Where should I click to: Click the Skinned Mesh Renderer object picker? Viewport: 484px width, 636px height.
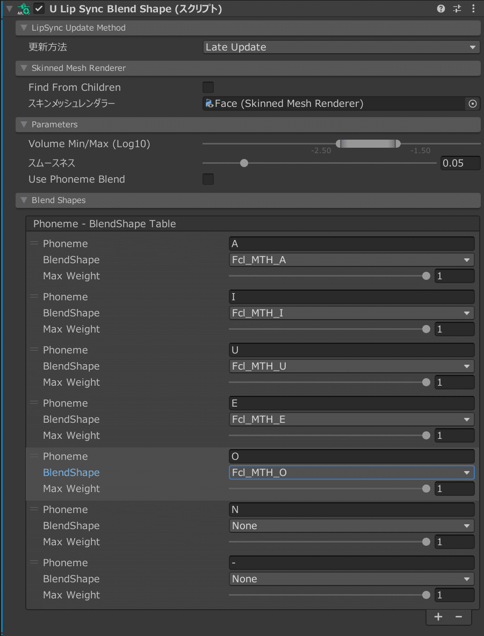click(472, 104)
